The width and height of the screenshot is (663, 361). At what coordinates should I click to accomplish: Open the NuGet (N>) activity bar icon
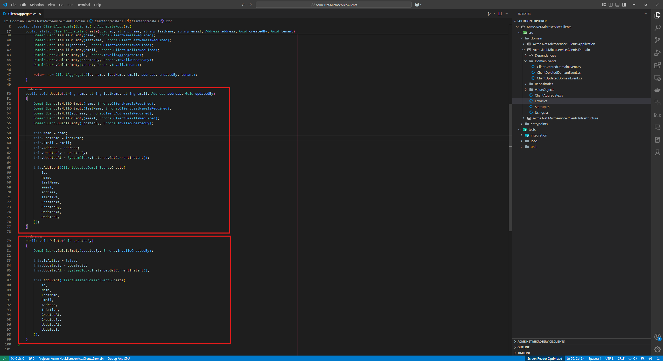point(657,115)
